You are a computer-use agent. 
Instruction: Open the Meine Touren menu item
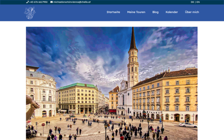point(136,12)
